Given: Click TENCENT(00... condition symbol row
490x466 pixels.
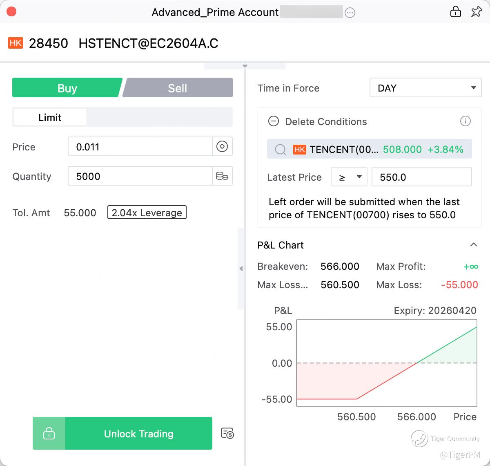Looking at the screenshot, I should click(370, 149).
